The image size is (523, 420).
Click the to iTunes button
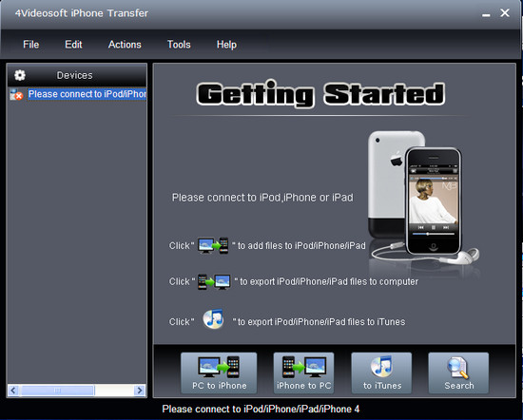pyautogui.click(x=381, y=373)
